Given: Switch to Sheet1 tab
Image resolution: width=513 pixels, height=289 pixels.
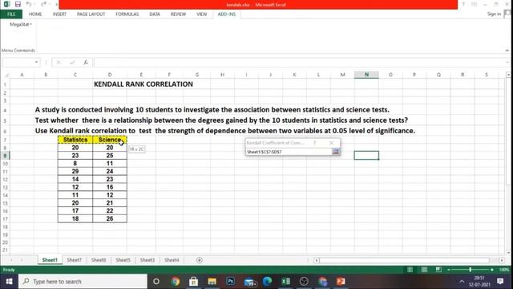Looking at the screenshot, I should [50, 260].
